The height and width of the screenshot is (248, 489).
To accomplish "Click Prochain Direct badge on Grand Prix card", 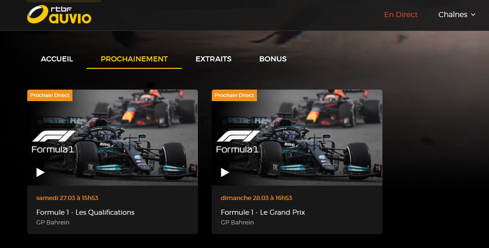I will (x=234, y=95).
